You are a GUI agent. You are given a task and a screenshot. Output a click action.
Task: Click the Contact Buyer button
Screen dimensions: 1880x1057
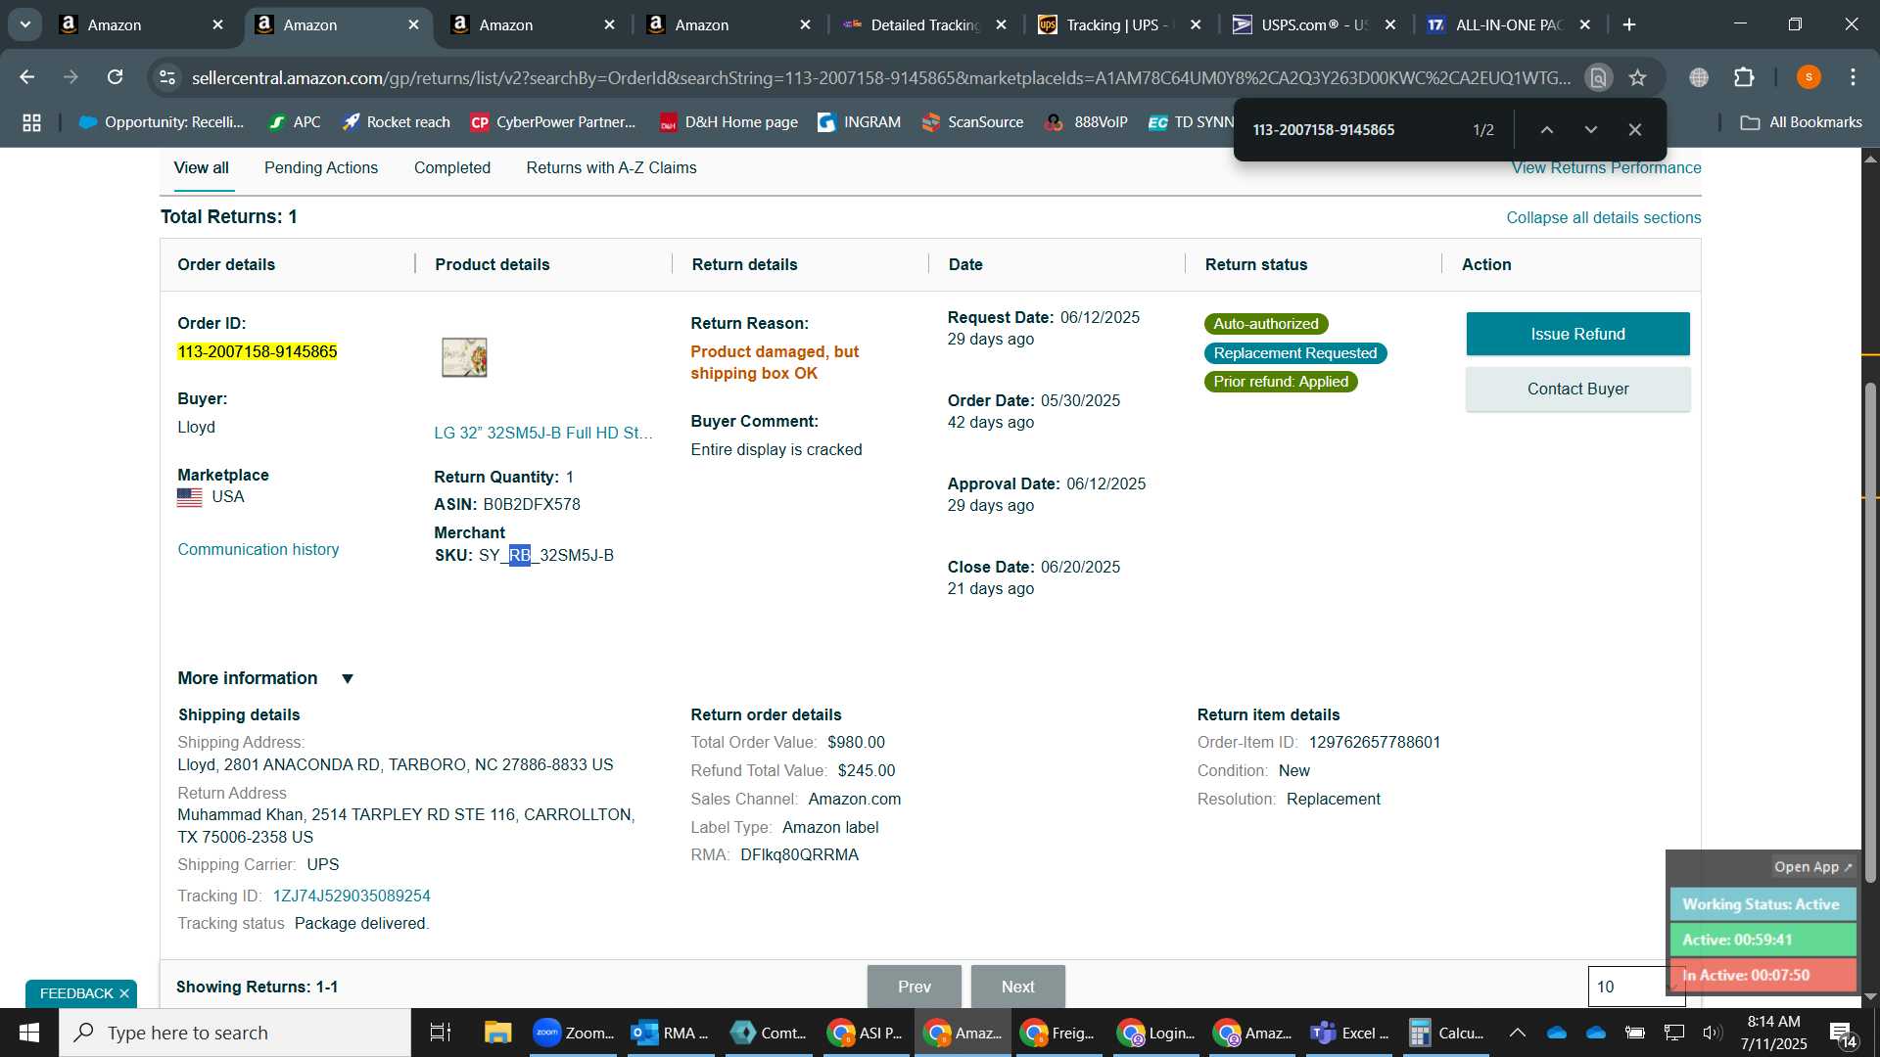[x=1577, y=390]
